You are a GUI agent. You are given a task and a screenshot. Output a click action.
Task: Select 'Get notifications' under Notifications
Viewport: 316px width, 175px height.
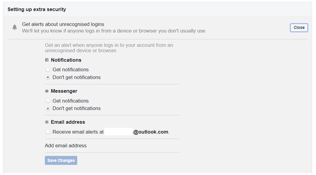point(48,70)
